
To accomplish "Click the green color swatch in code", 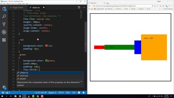I will (x=46, y=60).
